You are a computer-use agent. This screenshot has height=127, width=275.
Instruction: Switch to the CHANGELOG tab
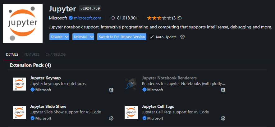pos(56,54)
